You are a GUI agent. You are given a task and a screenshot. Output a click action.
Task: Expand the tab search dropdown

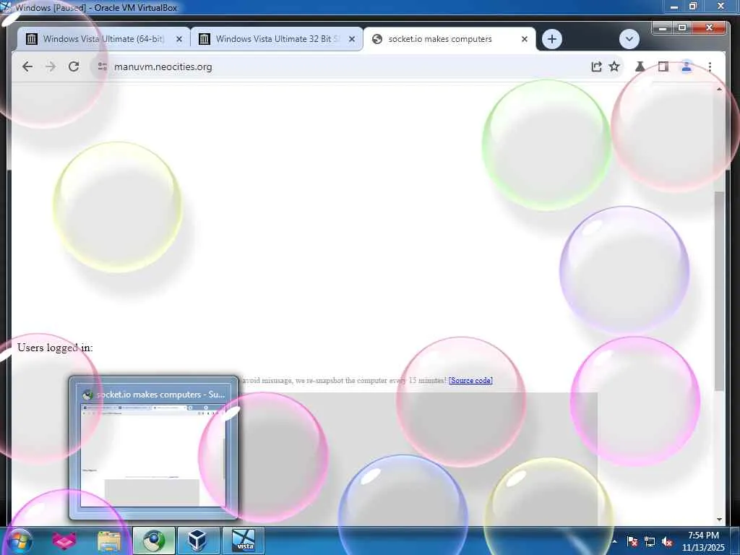(x=629, y=39)
